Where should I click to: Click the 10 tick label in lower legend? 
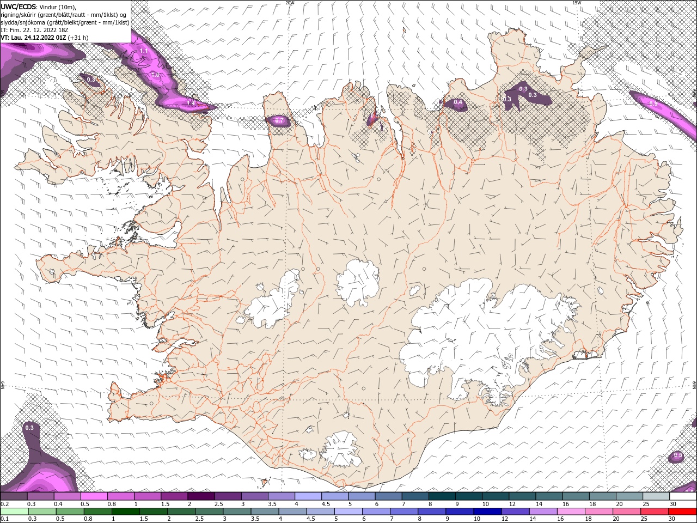477,519
